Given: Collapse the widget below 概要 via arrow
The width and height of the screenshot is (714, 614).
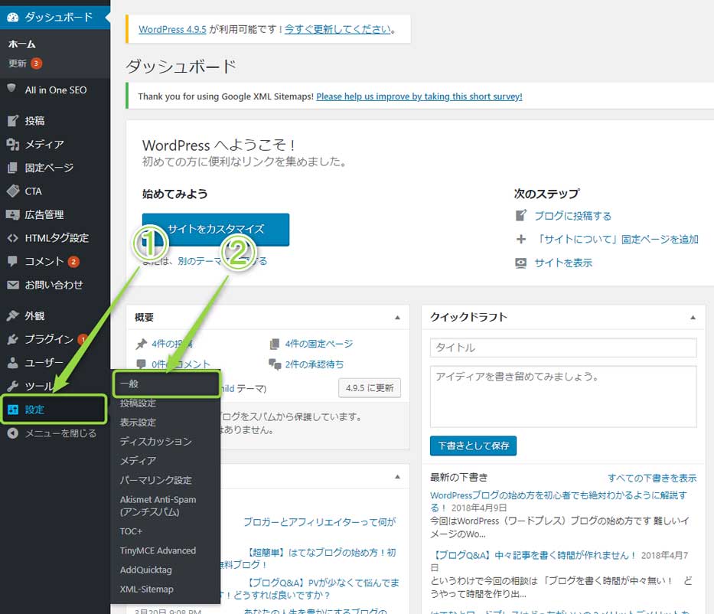Looking at the screenshot, I should [x=397, y=476].
